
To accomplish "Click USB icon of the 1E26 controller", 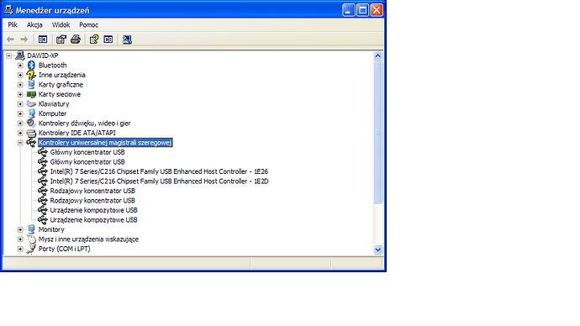I will point(43,171).
